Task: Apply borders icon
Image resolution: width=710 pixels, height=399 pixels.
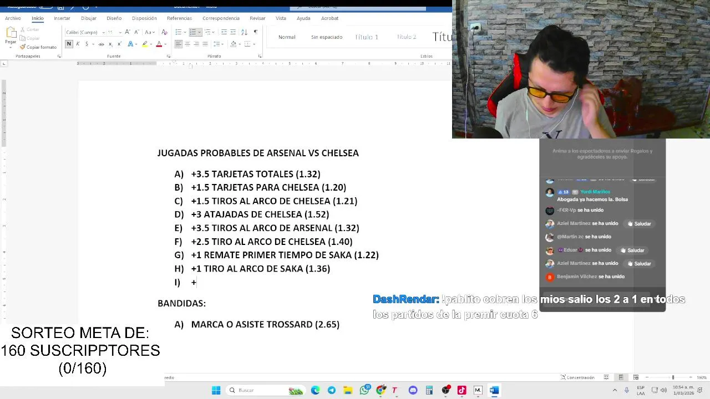Action: point(247,44)
